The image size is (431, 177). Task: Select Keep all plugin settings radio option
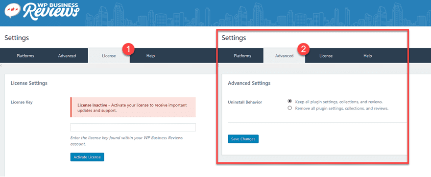(289, 102)
